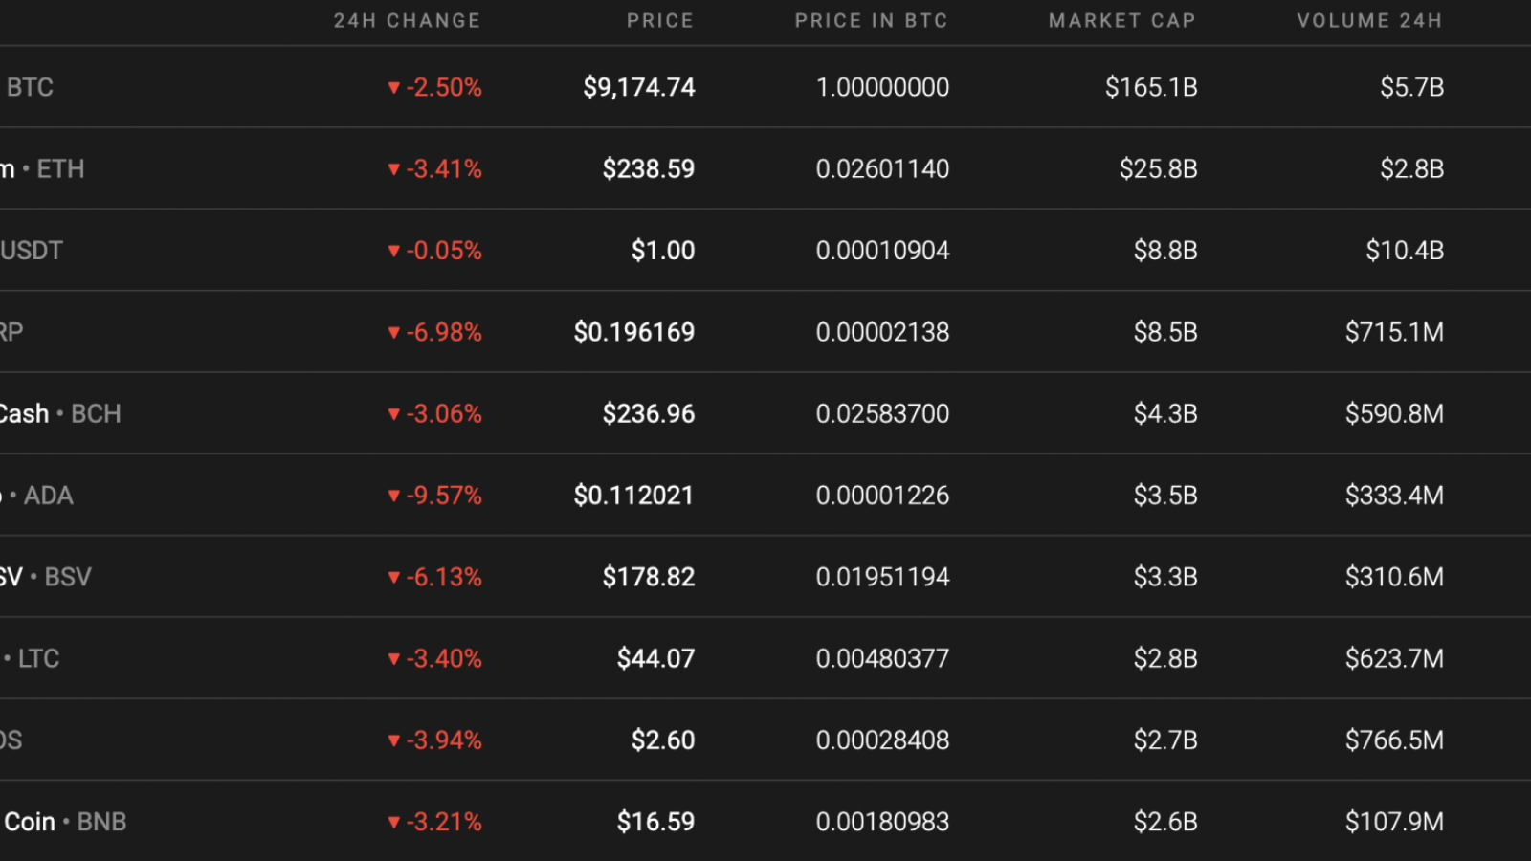Sort by the VOLUME 24H column header
Screen dimensions: 1531x861
pos(1369,21)
